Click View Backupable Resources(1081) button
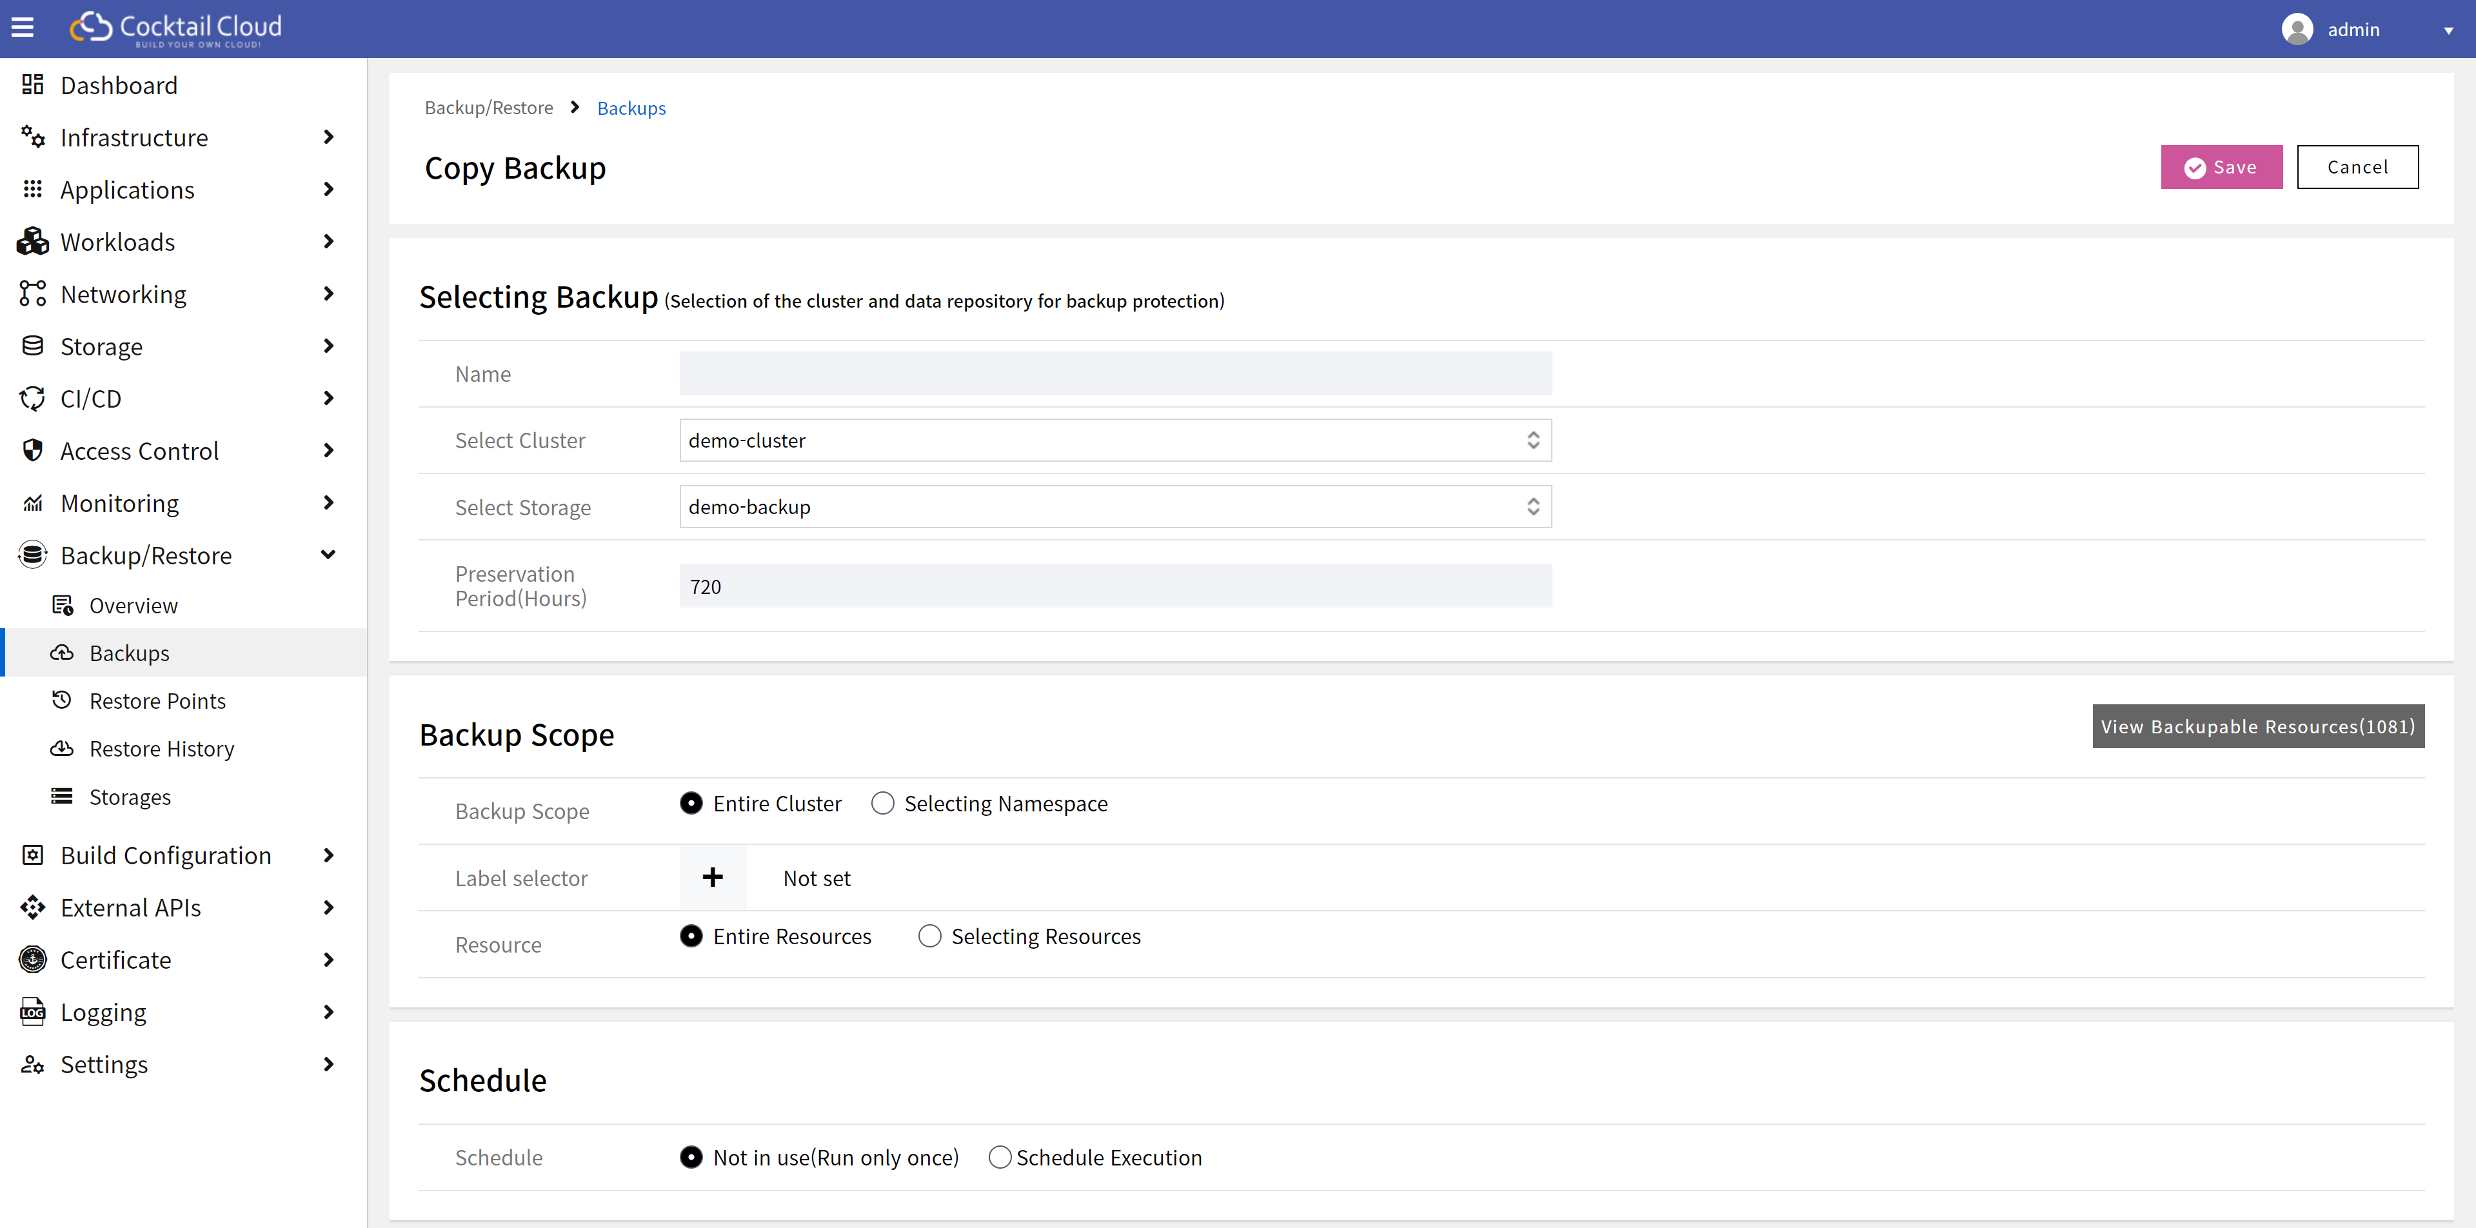The height and width of the screenshot is (1228, 2476). click(2258, 726)
